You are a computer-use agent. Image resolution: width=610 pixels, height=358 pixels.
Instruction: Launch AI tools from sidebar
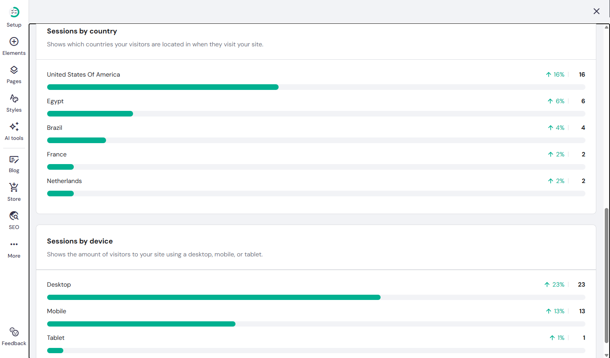click(x=14, y=127)
